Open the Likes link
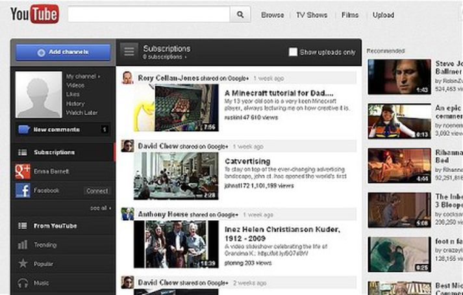The height and width of the screenshot is (295, 463). tap(73, 94)
